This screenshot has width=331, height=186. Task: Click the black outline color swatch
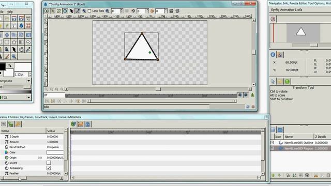[x=3, y=66]
